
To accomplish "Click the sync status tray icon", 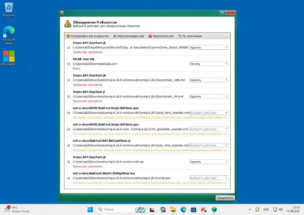I will point(257,209).
